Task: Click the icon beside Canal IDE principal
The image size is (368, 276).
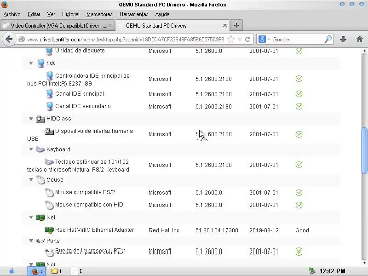Action: coord(49,94)
